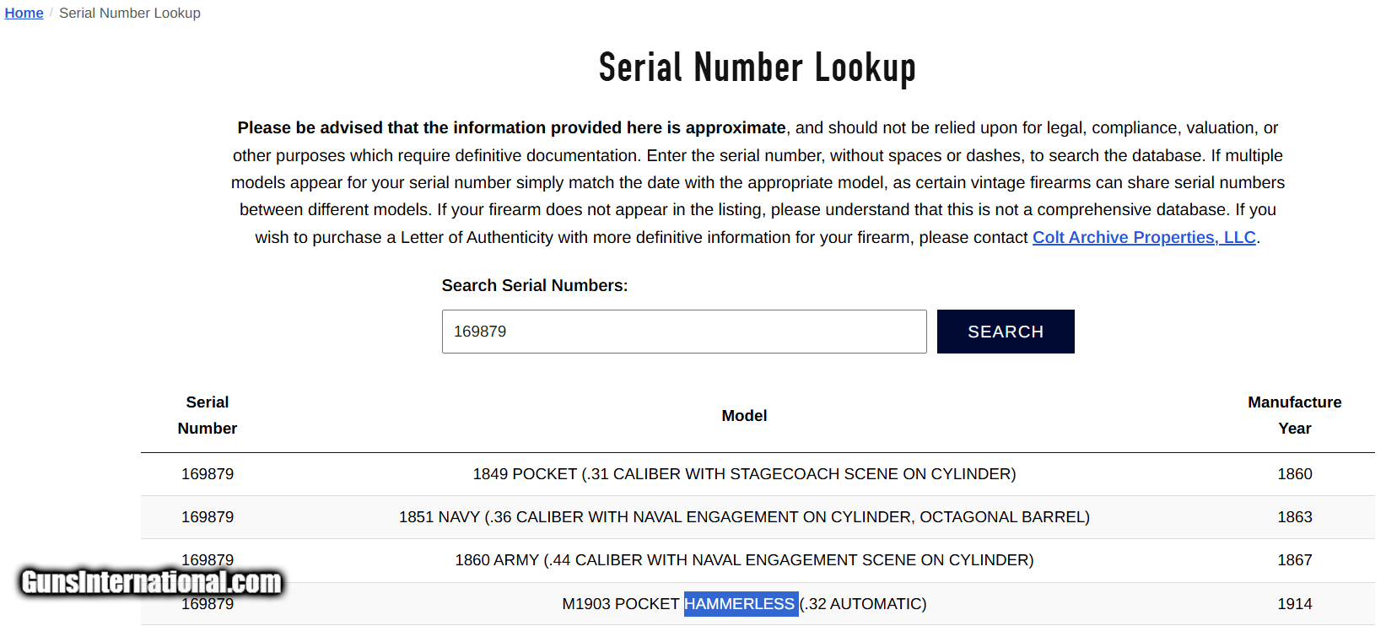Screen dimensions: 1386x626
Task: Click the GunsInternational.com watermark logo
Action: [151, 582]
